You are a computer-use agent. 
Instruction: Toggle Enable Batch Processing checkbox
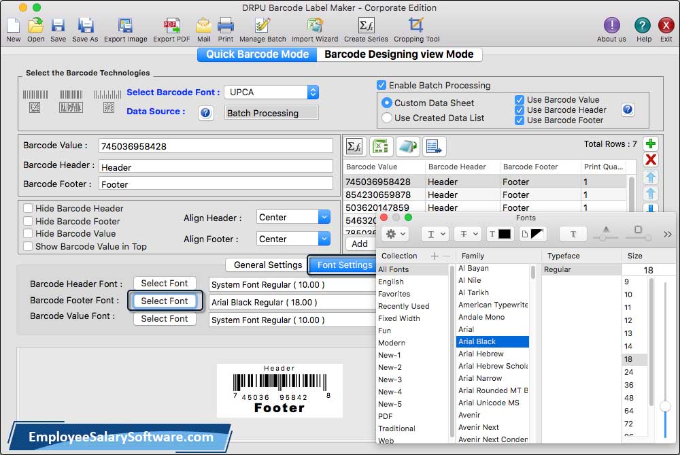(x=381, y=85)
